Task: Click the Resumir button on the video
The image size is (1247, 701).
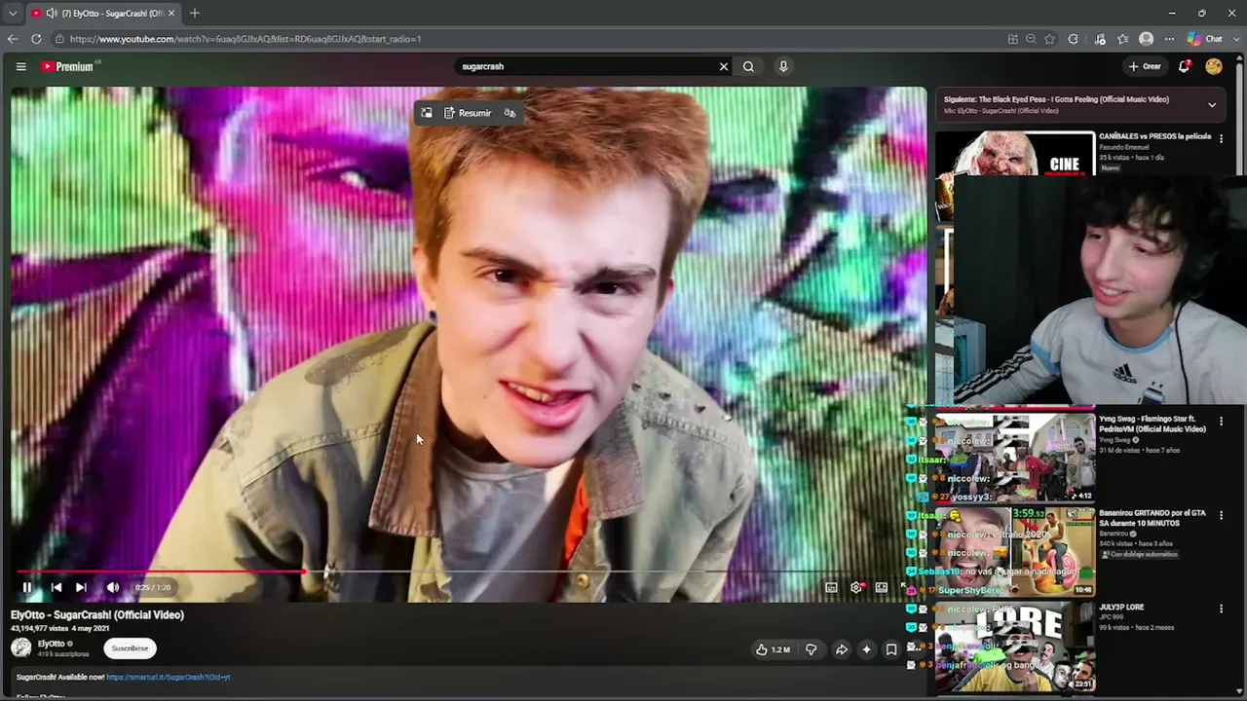Action: click(x=468, y=113)
